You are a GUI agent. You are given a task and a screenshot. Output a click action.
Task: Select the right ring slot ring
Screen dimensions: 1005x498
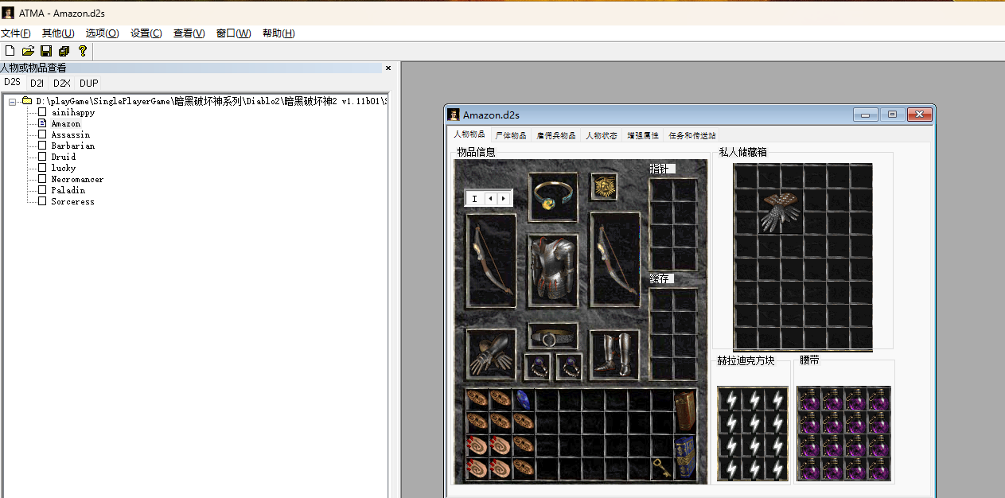(x=569, y=367)
